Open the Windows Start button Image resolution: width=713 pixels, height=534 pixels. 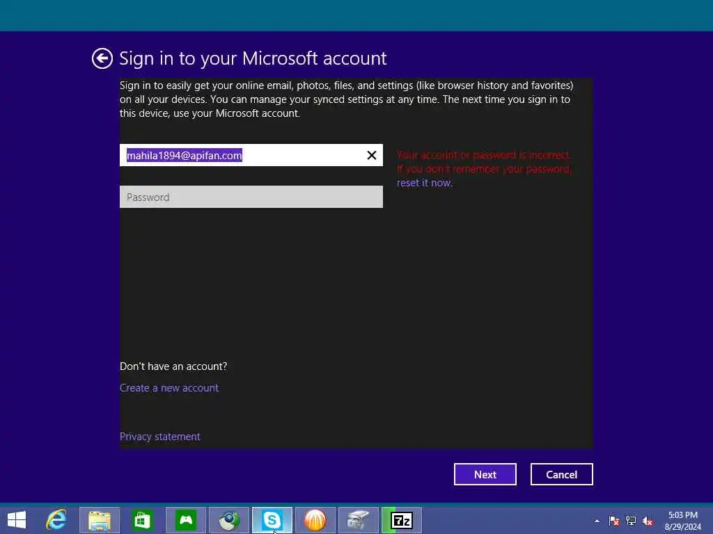[17, 520]
